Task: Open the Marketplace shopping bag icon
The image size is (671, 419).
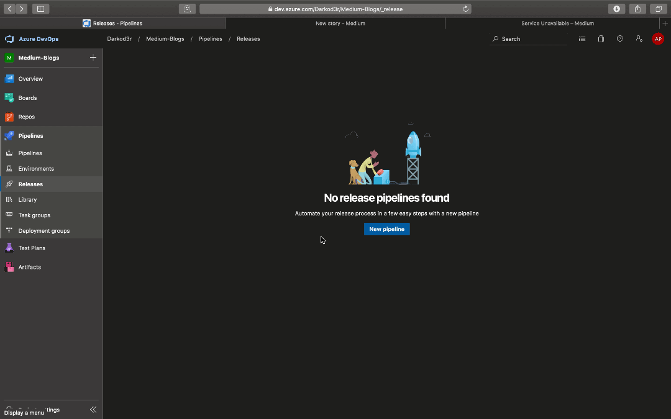Action: [x=601, y=39]
